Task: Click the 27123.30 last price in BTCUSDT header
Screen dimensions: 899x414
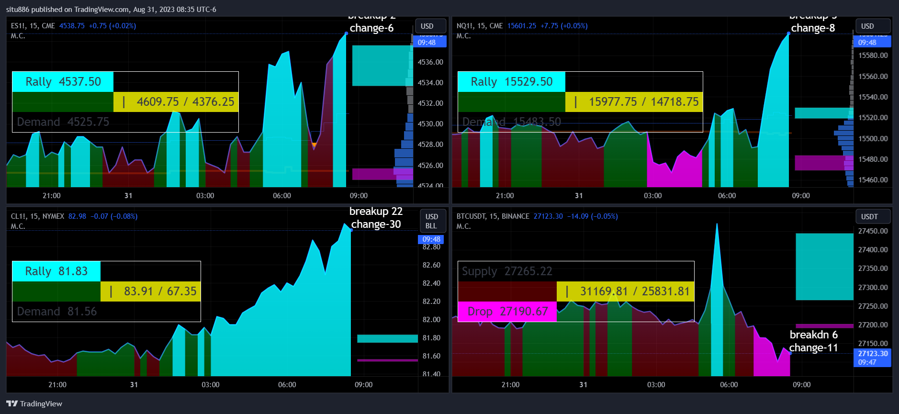Action: 548,216
